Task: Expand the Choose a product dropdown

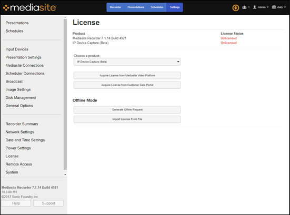Action: (127, 62)
